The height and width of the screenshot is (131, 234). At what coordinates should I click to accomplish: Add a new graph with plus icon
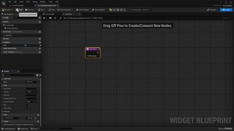[40, 22]
